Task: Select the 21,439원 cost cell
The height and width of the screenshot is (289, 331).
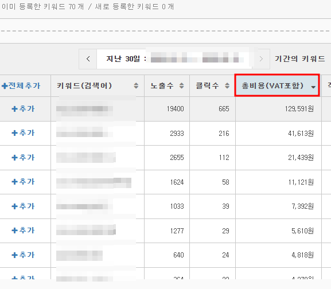Action: click(x=278, y=158)
